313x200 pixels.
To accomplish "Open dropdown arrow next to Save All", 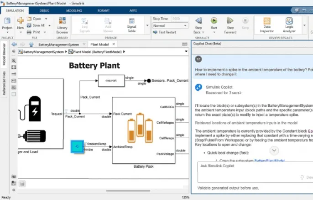I will point(49,25).
